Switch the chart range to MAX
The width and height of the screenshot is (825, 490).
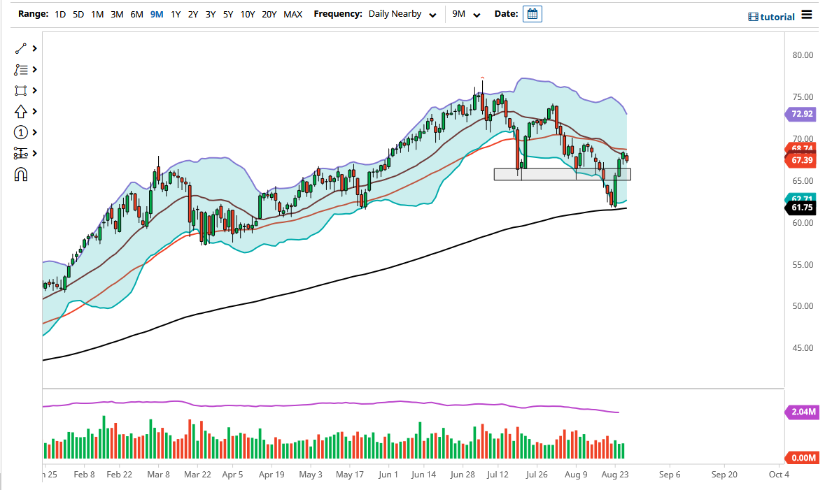tap(293, 13)
